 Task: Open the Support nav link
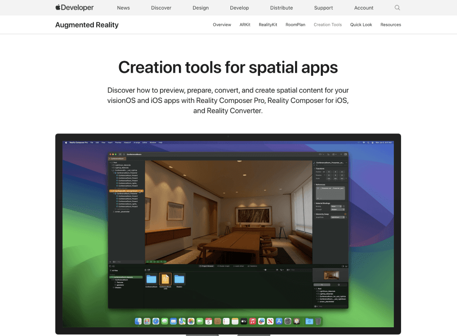(323, 8)
